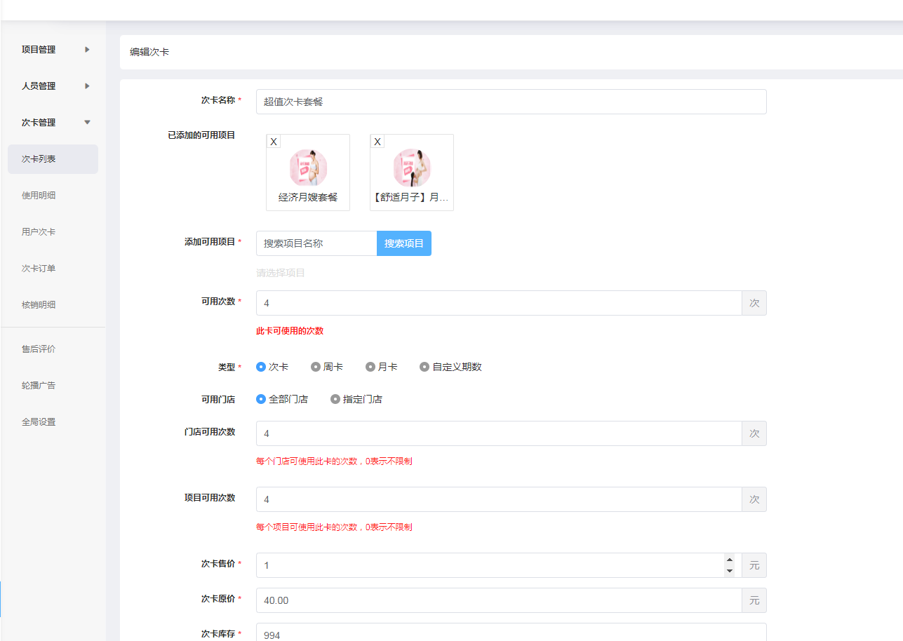
Task: Select the 周卡 type radio button
Action: [x=315, y=367]
